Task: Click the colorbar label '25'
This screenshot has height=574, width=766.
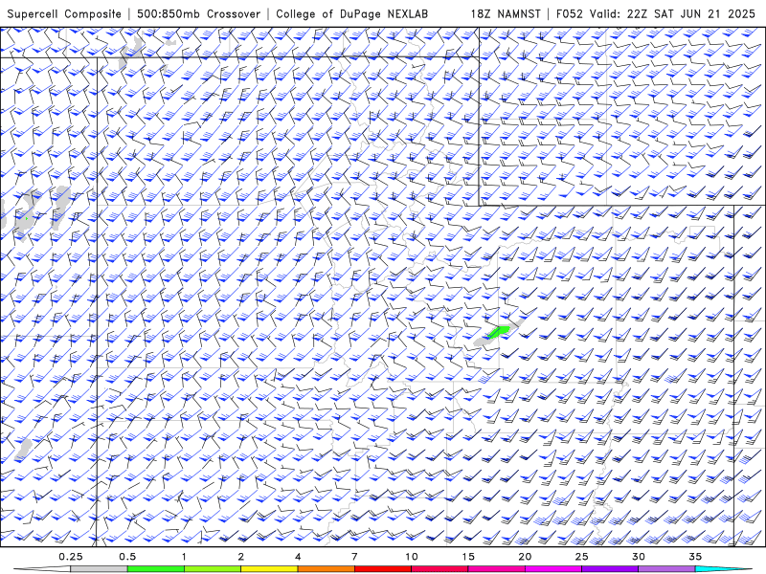Action: [582, 557]
